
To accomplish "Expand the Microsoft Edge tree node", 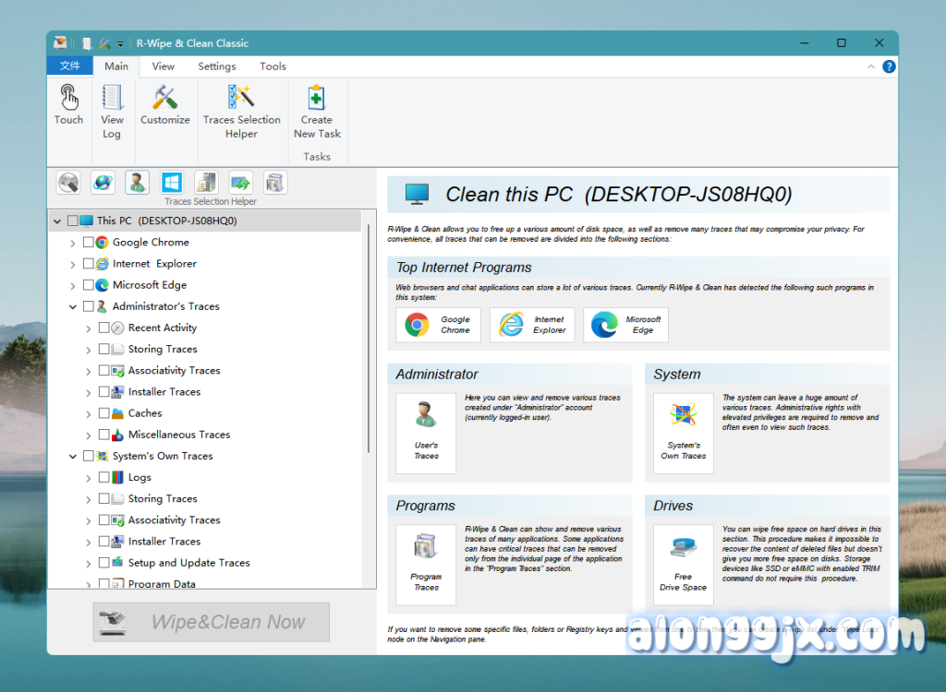I will (74, 286).
